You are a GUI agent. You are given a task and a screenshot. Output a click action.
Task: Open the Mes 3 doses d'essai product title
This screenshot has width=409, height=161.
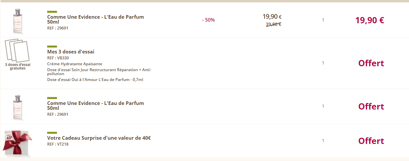[71, 52]
